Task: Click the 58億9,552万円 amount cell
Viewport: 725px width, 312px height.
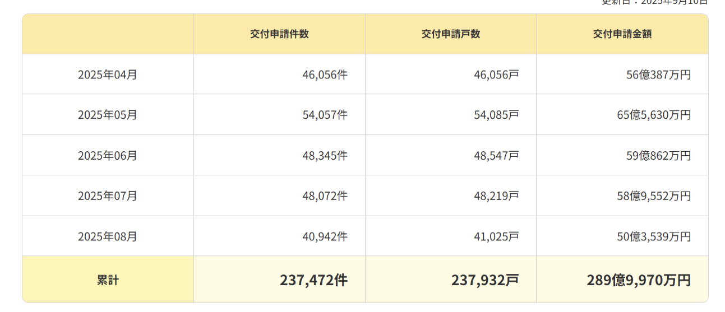Action: pos(654,196)
